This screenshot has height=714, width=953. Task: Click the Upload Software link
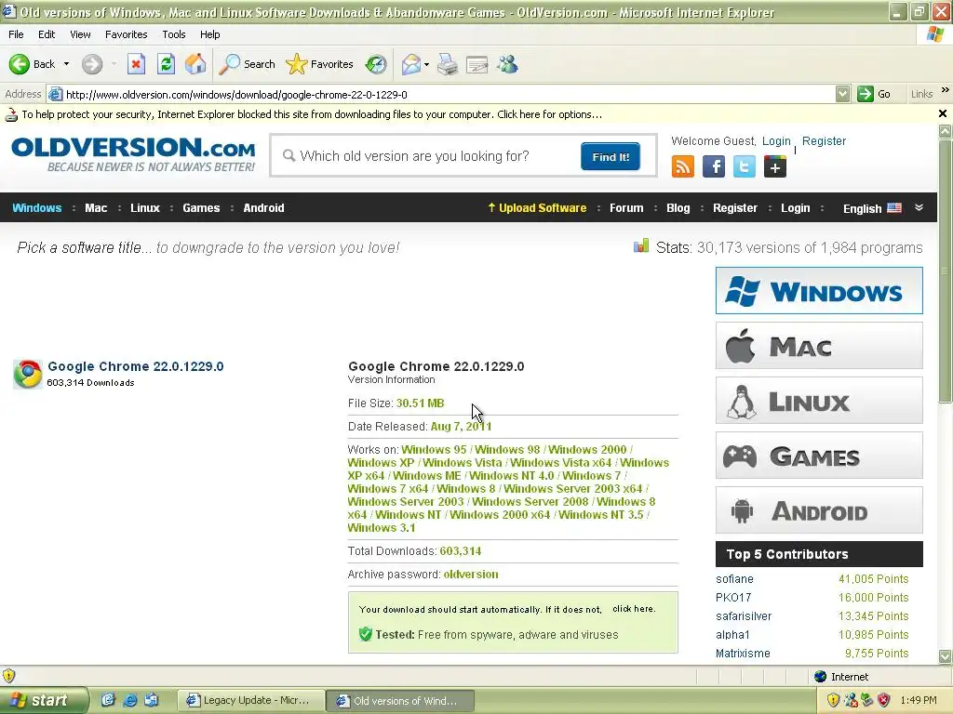pyautogui.click(x=537, y=207)
